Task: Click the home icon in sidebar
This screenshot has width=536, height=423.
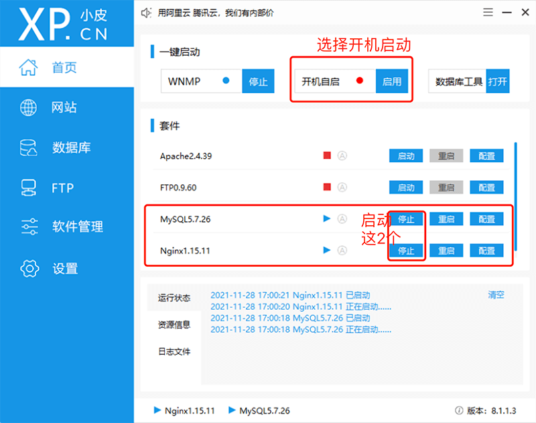Action: pyautogui.click(x=28, y=67)
